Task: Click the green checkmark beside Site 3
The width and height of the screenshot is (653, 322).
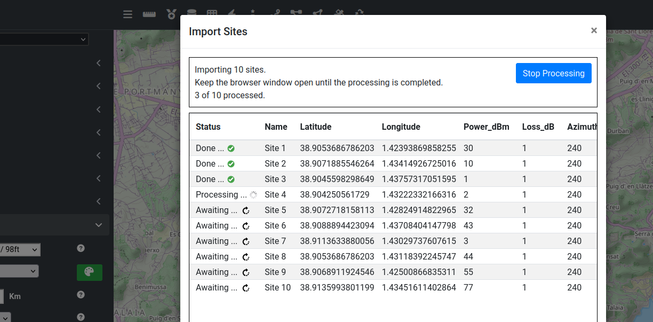Action: (231, 179)
